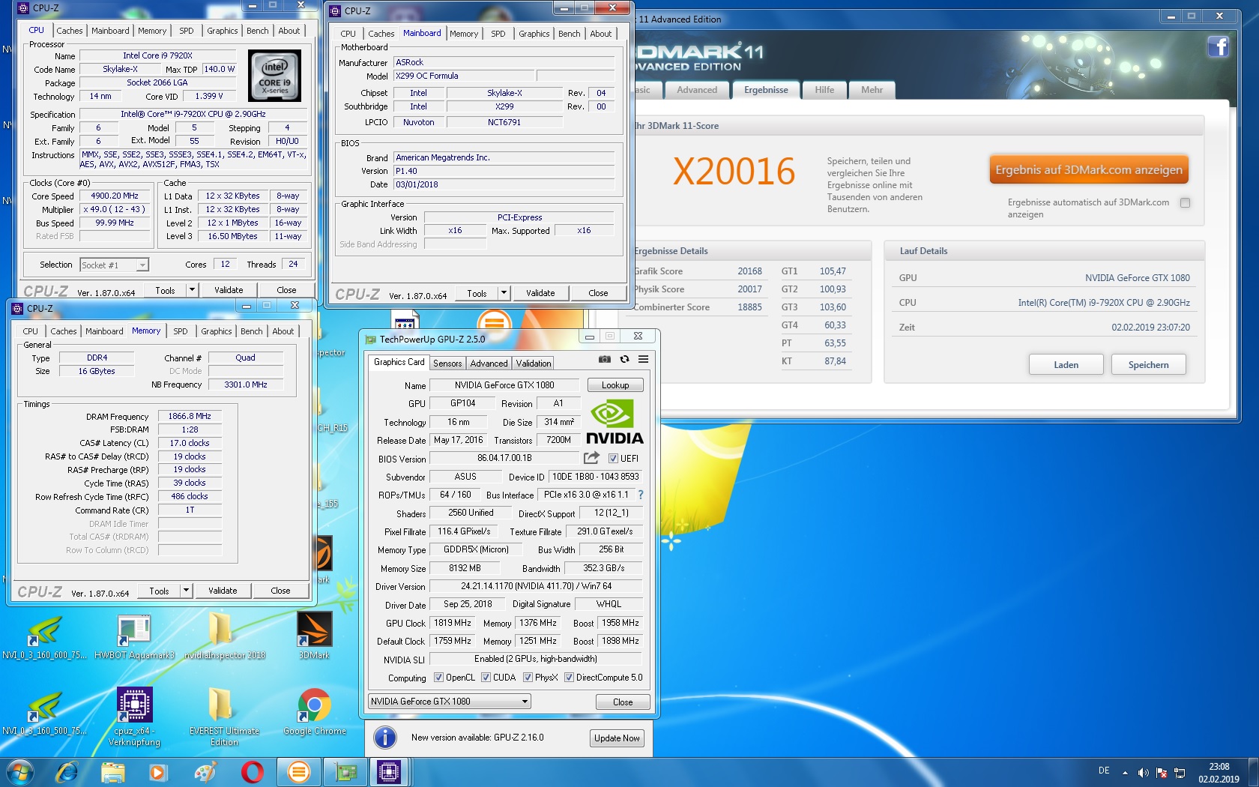The height and width of the screenshot is (787, 1259).
Task: Click the GPU-Z Driver Version field
Action: [536, 586]
